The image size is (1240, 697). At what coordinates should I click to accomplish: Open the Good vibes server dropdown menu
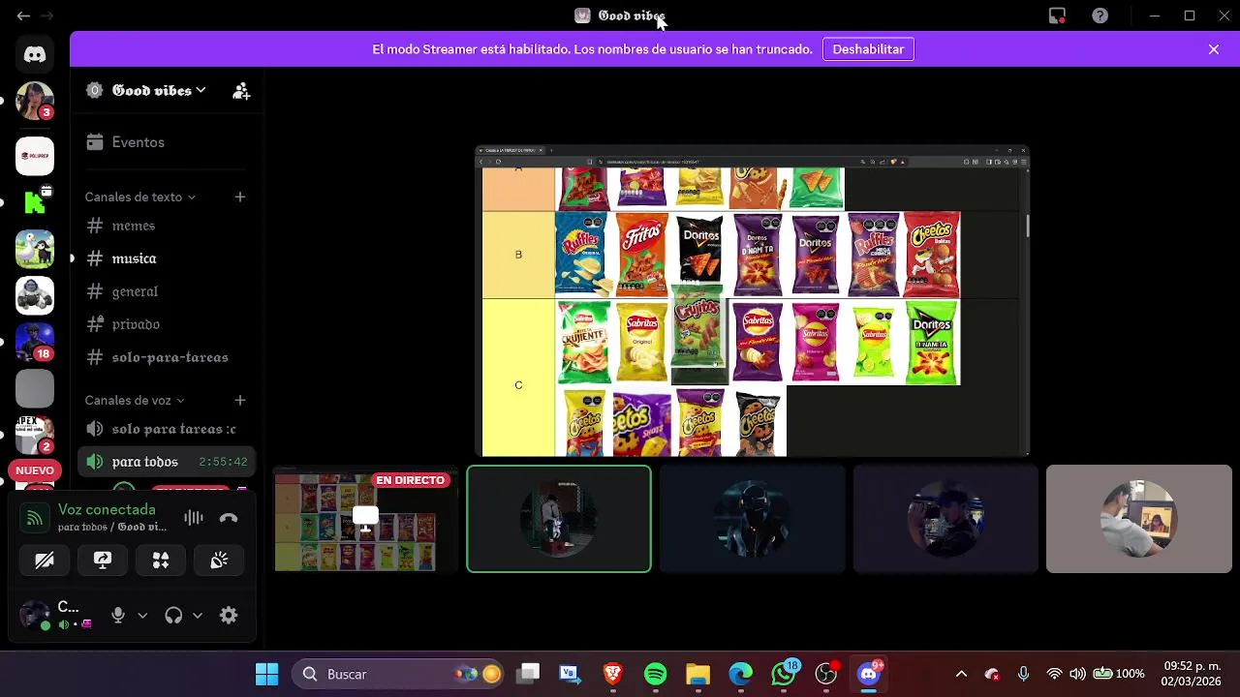point(159,90)
